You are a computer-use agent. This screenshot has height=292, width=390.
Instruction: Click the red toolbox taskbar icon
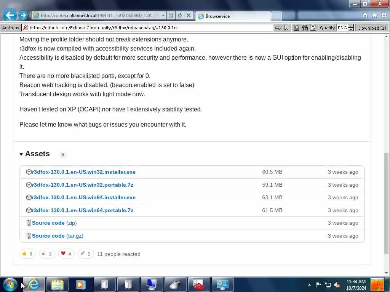coord(199,284)
